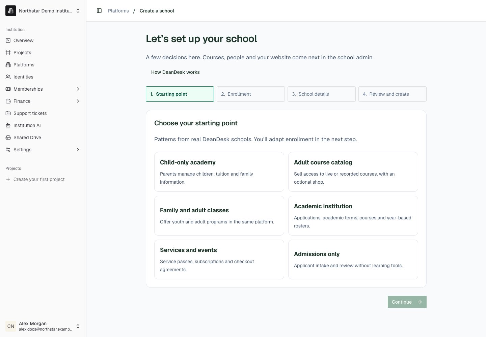Toggle the sidebar panel icon
The width and height of the screenshot is (486, 337).
(99, 11)
